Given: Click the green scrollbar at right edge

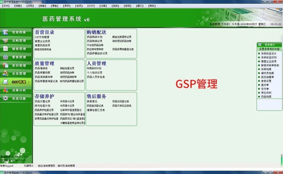Looking at the screenshot, I should [282, 159].
